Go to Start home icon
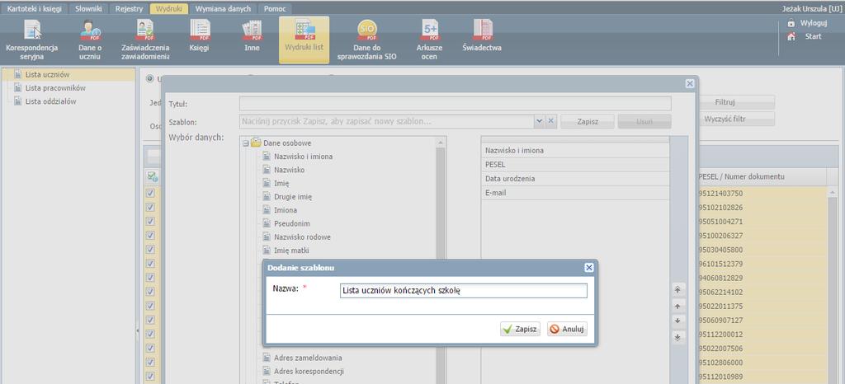Viewport: 845px width, 384px height. (791, 36)
